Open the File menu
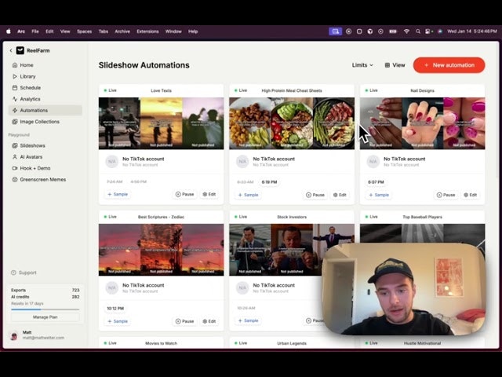This screenshot has height=377, width=502. [x=35, y=31]
